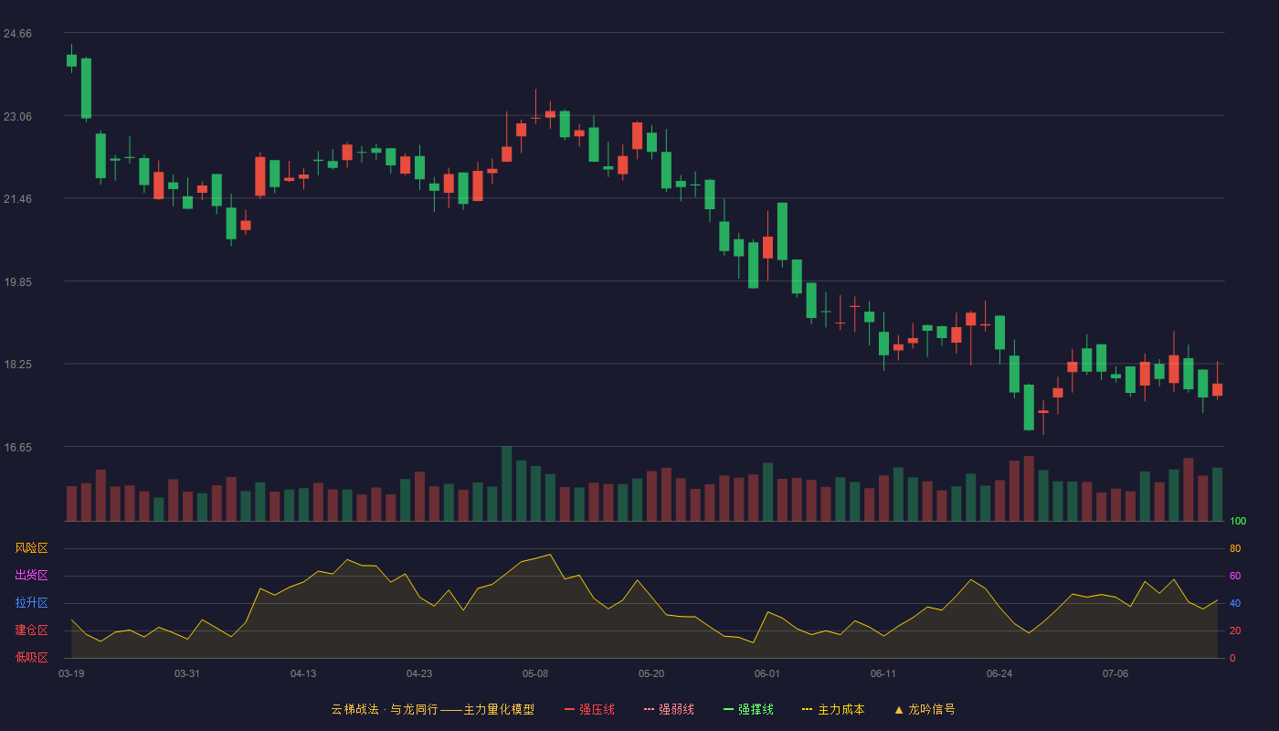Click the 龙吟信号 triangle legend icon
Viewport: 1279px width, 731px height.
coord(899,709)
